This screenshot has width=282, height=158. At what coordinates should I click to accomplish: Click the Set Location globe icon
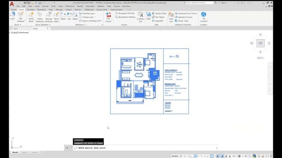[204, 14]
